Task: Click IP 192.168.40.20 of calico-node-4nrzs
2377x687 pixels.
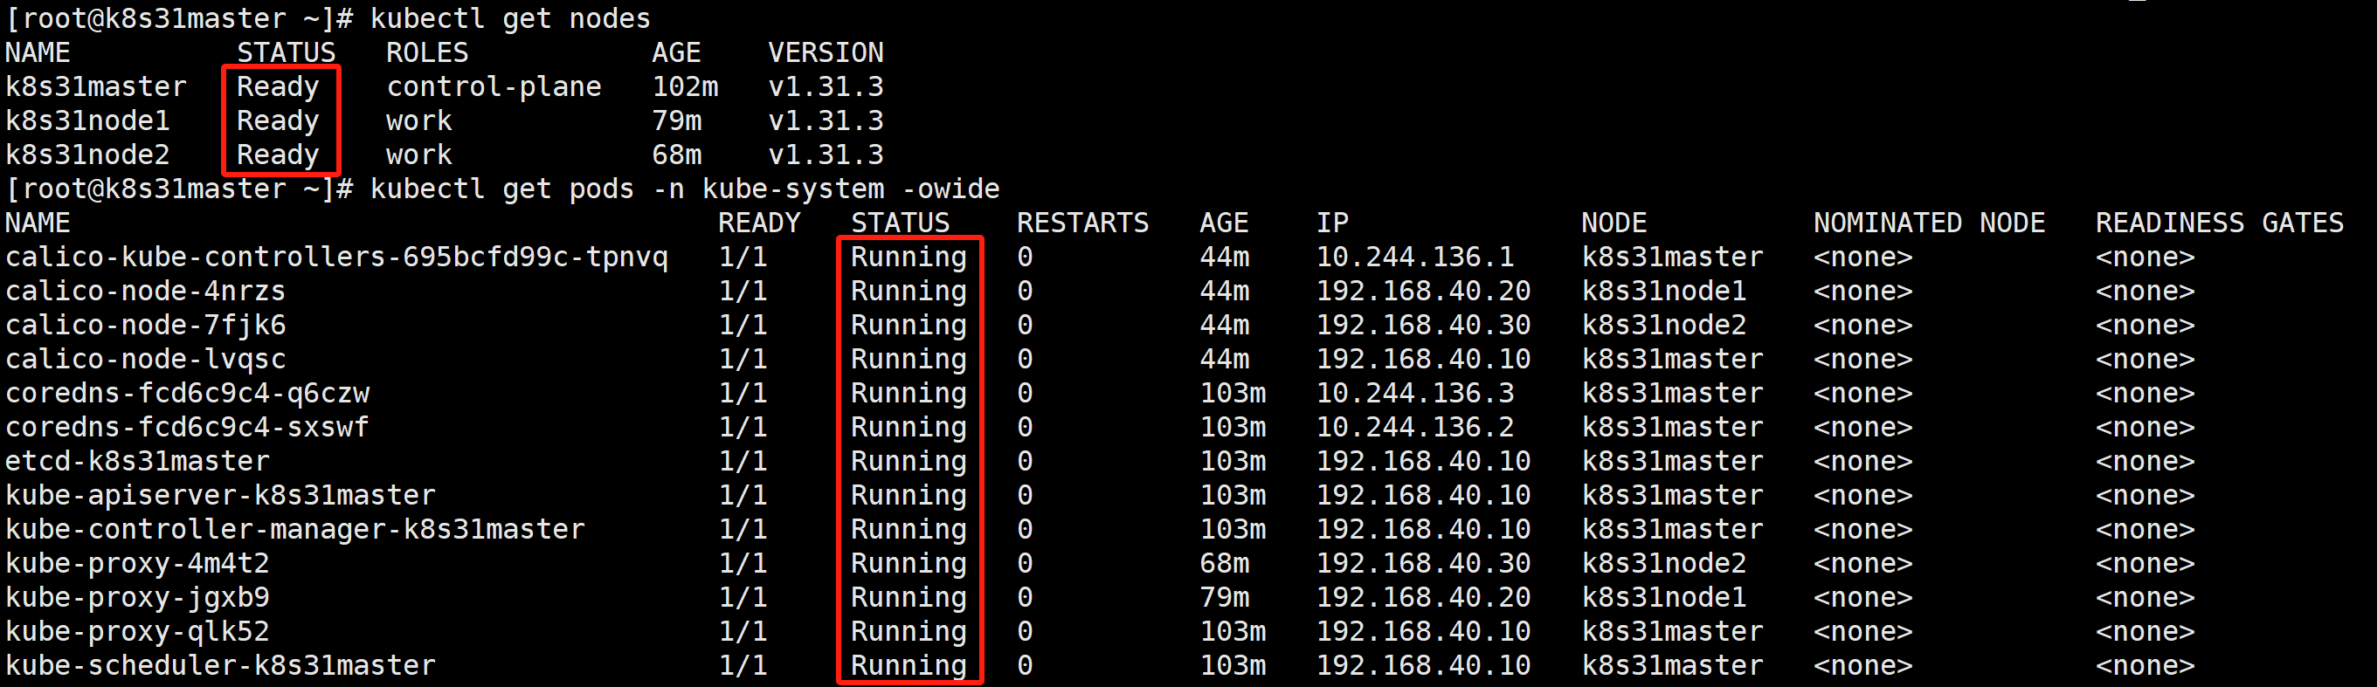Action: coord(1424,292)
